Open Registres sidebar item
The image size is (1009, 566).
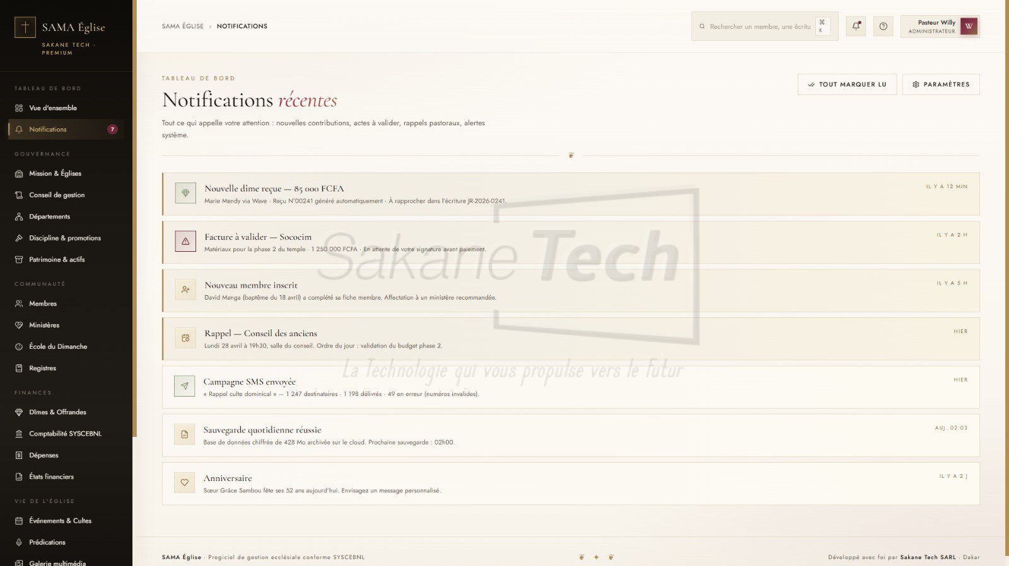66,368
